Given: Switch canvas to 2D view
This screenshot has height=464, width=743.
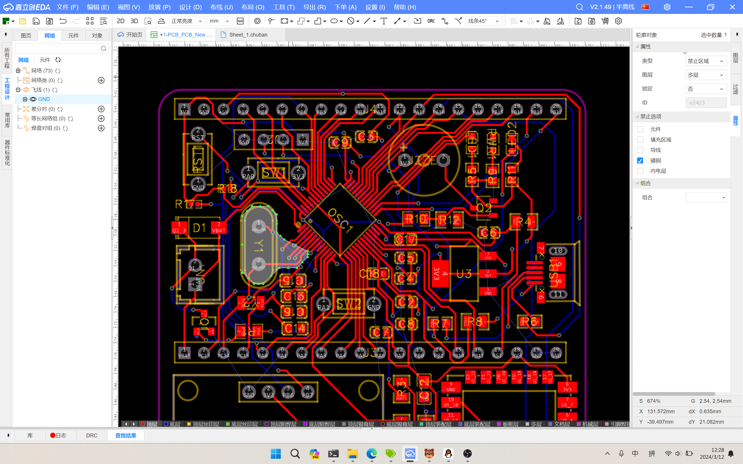Looking at the screenshot, I should 121,21.
